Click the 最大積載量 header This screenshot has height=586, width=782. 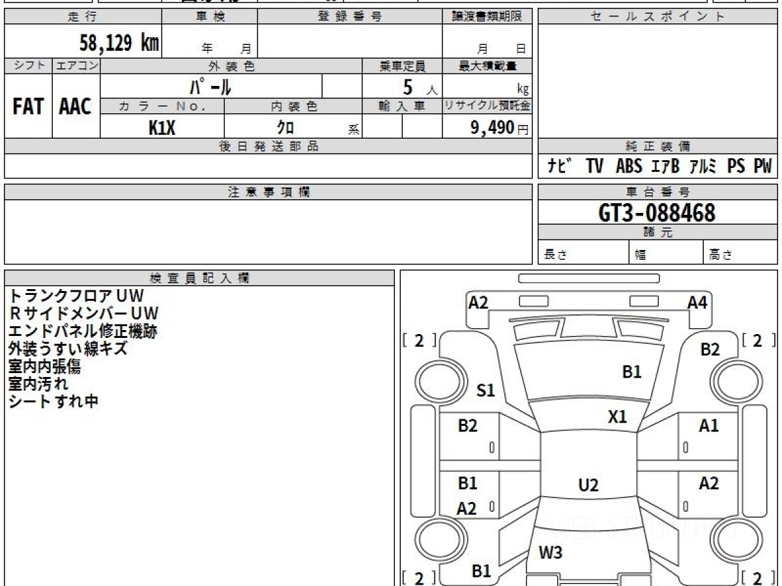click(487, 66)
